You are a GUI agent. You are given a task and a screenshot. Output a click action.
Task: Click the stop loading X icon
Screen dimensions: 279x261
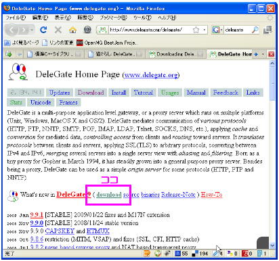58,30
